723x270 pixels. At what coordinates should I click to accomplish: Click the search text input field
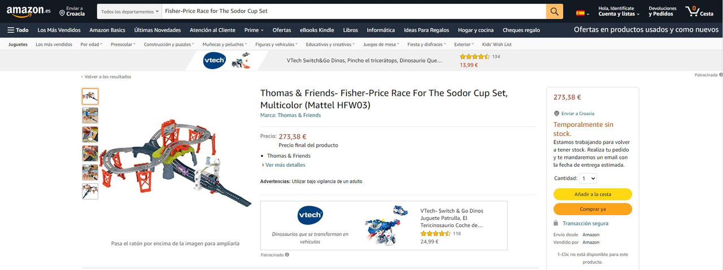coord(353,11)
